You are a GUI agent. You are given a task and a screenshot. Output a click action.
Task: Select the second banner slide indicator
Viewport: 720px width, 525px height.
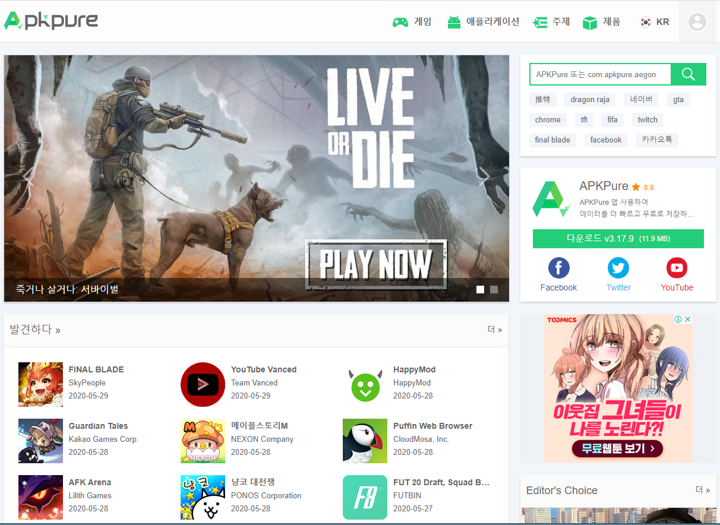click(x=494, y=289)
